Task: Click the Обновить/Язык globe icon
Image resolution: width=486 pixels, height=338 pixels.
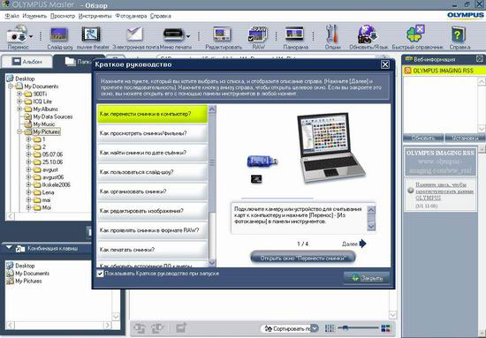Action: click(x=367, y=34)
